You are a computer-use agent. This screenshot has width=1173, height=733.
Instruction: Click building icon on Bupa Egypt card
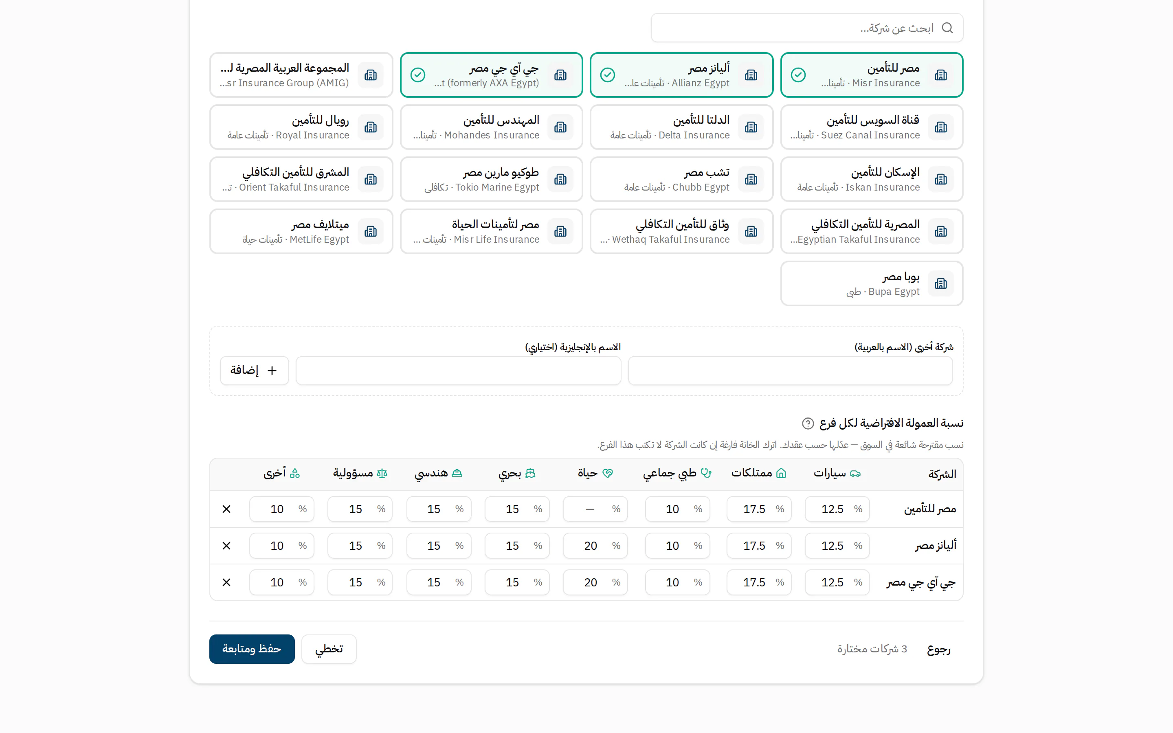pyautogui.click(x=940, y=283)
